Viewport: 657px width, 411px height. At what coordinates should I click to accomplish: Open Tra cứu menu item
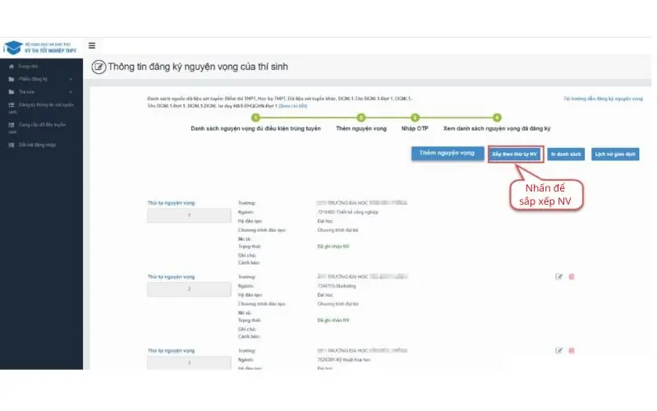[x=26, y=91]
